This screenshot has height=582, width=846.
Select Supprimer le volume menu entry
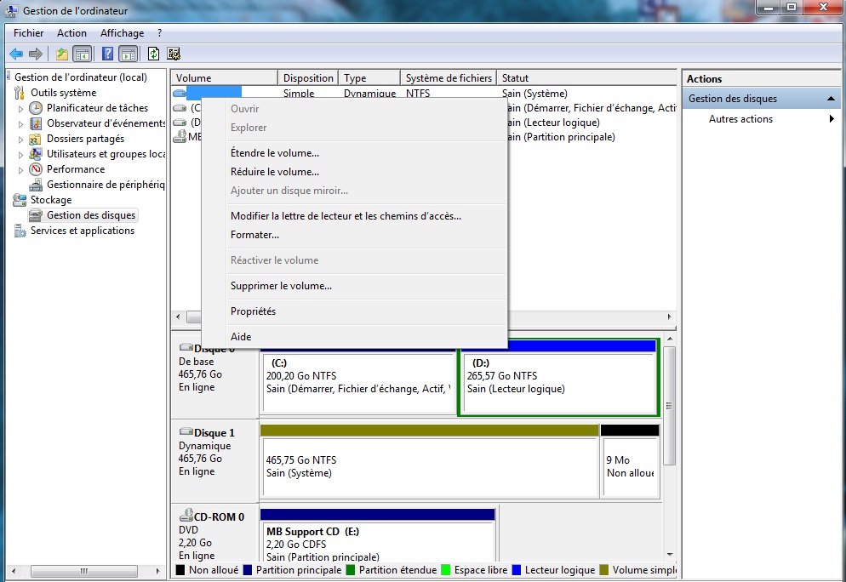(x=281, y=286)
